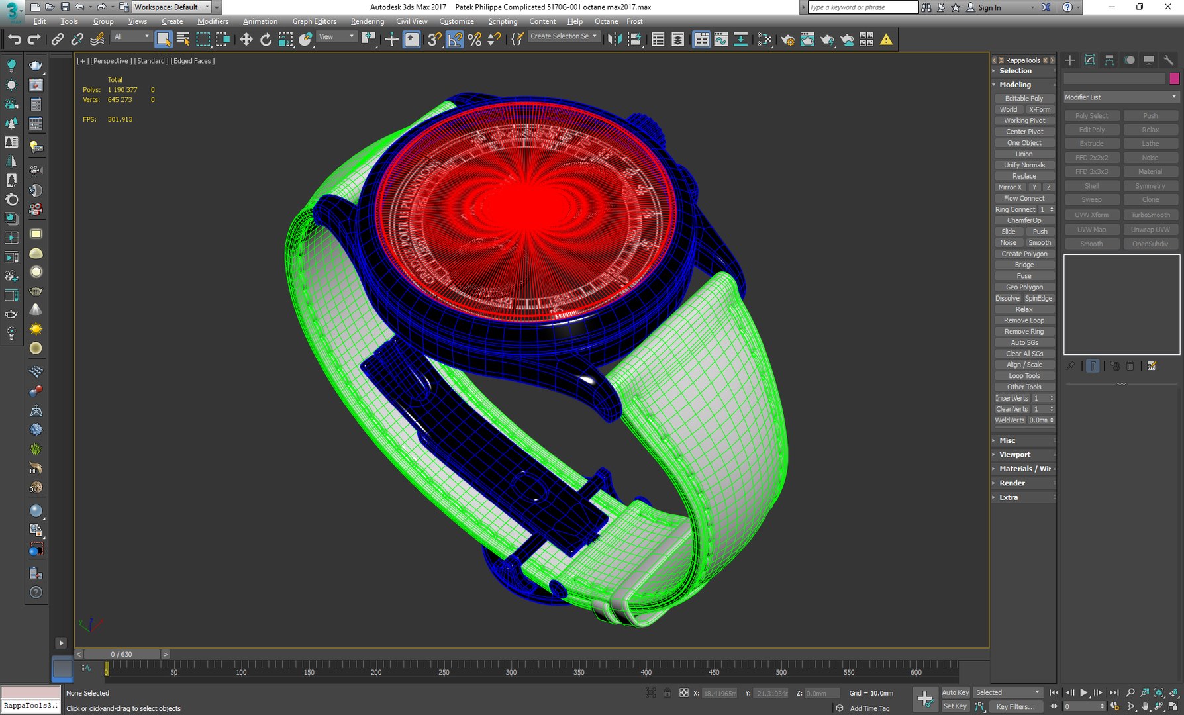Toggle the Selection Lock padlock
Screen dimensions: 1184x715
667,693
